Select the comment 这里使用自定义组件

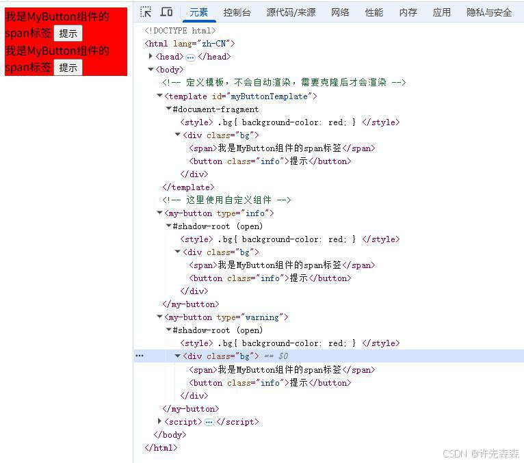tap(226, 200)
